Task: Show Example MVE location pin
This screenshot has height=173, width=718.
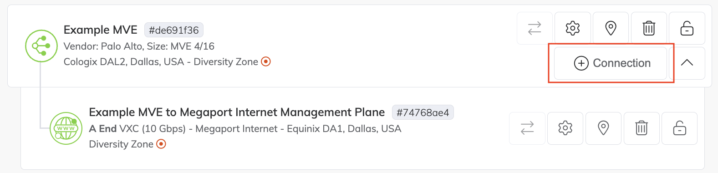Action: (611, 28)
